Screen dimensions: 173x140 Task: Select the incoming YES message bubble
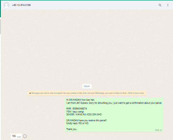pyautogui.click(x=14, y=136)
